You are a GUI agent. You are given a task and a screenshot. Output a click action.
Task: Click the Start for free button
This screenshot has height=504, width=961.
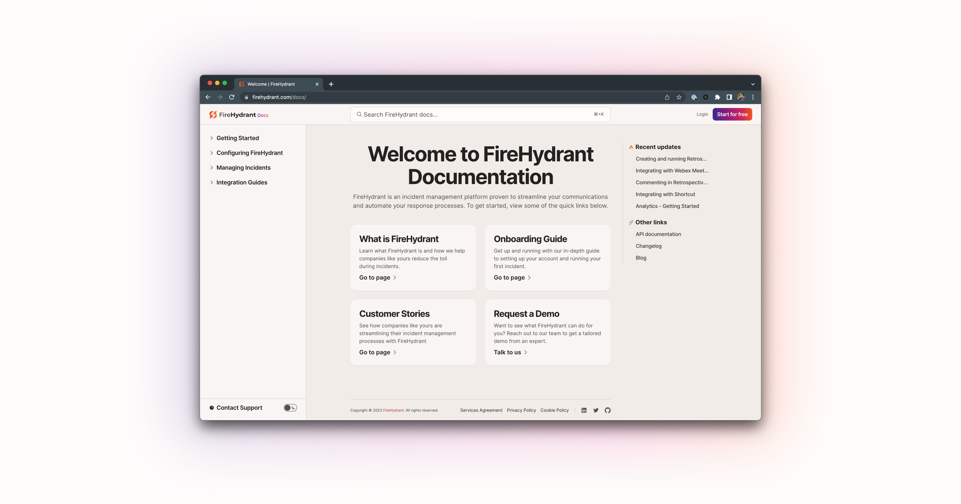pyautogui.click(x=732, y=114)
